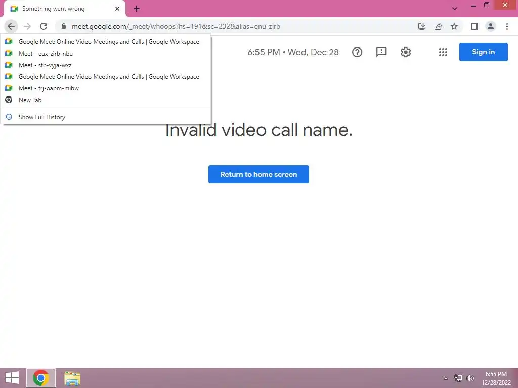Open Meet help question mark icon
Screen dimensions: 518x388
click(x=357, y=52)
